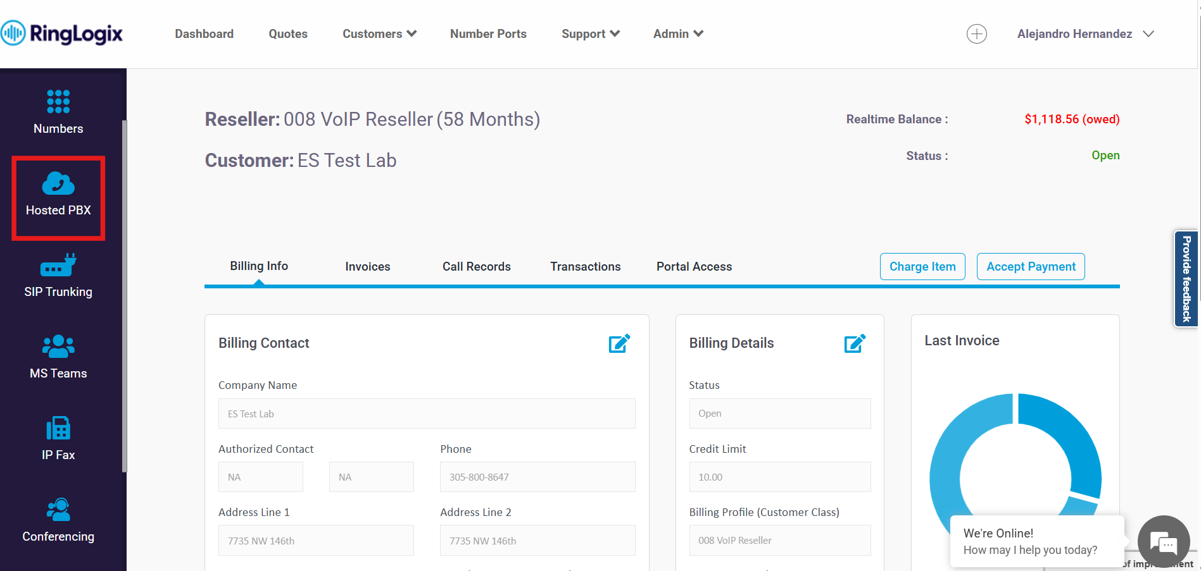Screen dimensions: 1201x571
Task: Click the Company Name field
Action: point(427,414)
